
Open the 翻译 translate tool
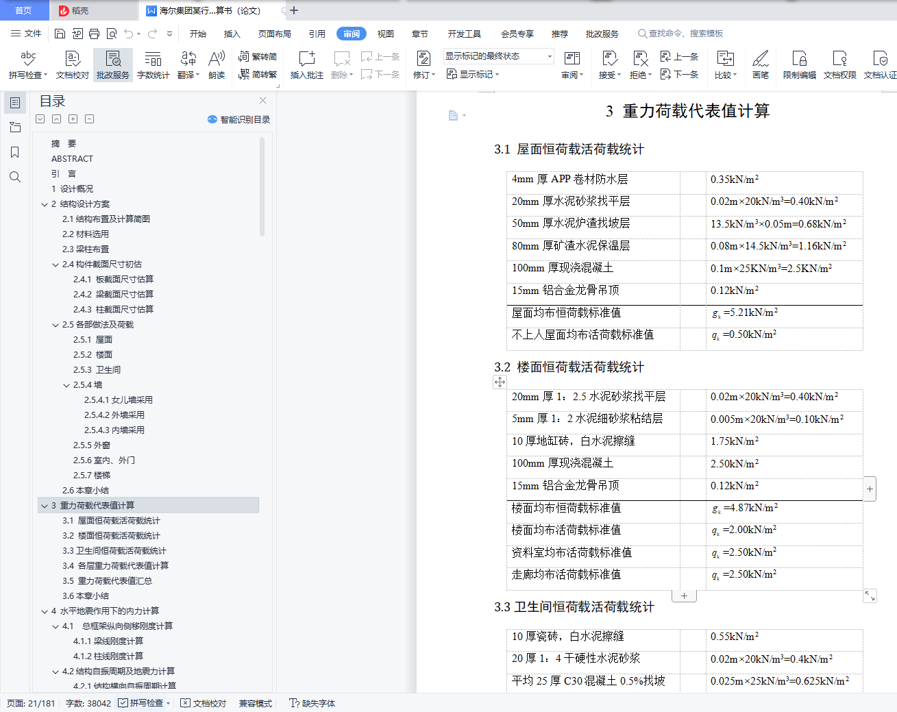pyautogui.click(x=188, y=64)
